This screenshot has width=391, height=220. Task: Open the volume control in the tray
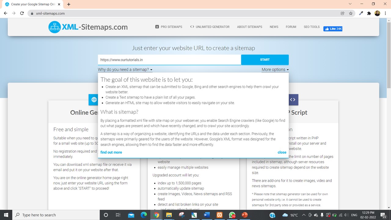click(347, 215)
